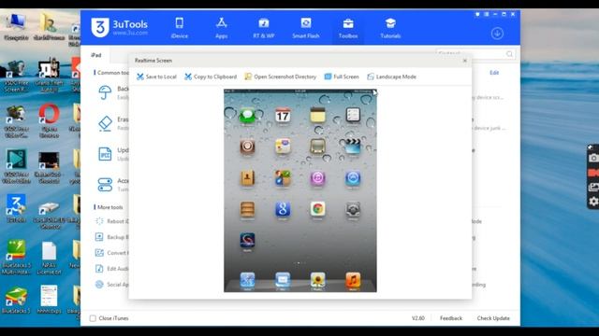Tap the Contacts app on iPad screen
The width and height of the screenshot is (599, 336).
[x=247, y=178]
